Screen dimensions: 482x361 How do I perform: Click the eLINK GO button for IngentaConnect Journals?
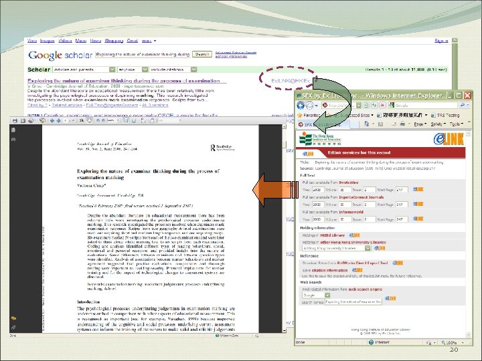click(x=418, y=204)
